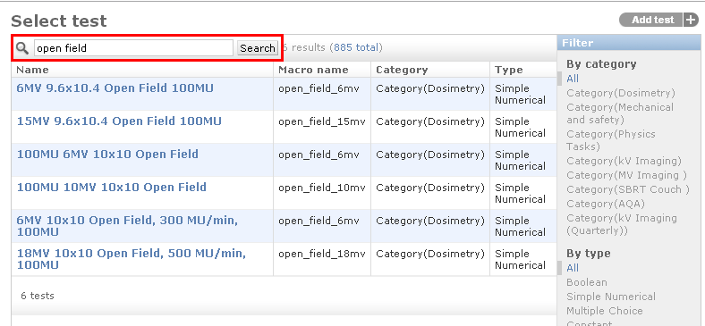
Task: Filter by type Simple Numerical
Action: 611,297
